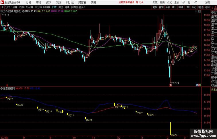The height and width of the screenshot is (139, 217).
Task: Click the 画线 draw line button
Action: pyautogui.click(x=181, y=7)
